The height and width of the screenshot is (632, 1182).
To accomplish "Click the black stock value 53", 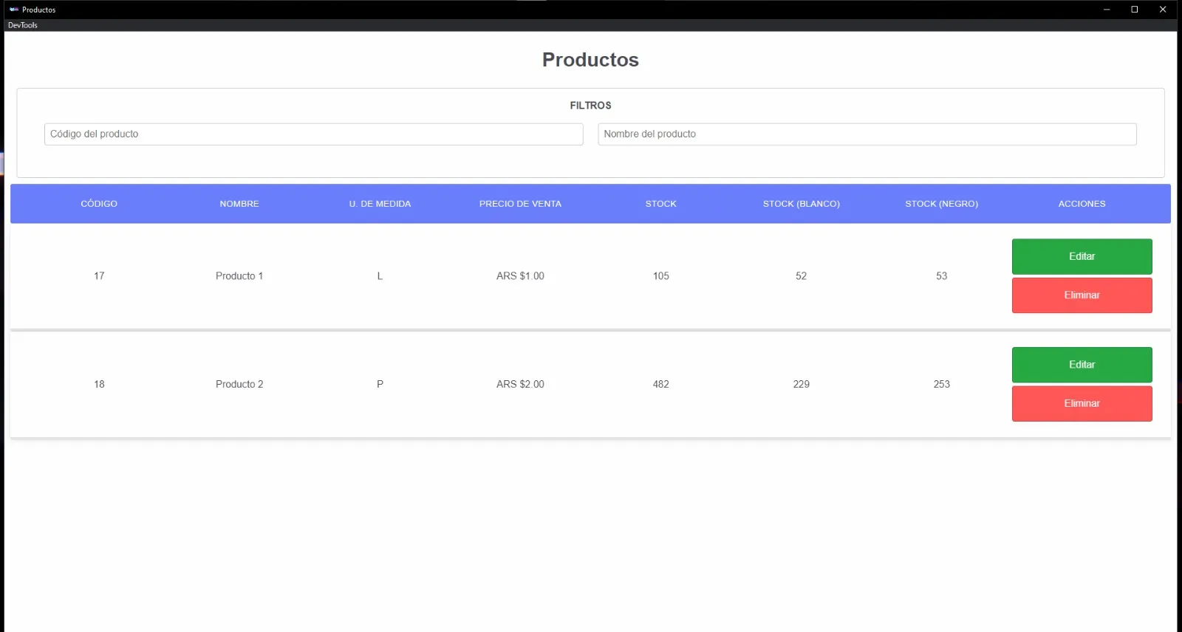I will [942, 276].
